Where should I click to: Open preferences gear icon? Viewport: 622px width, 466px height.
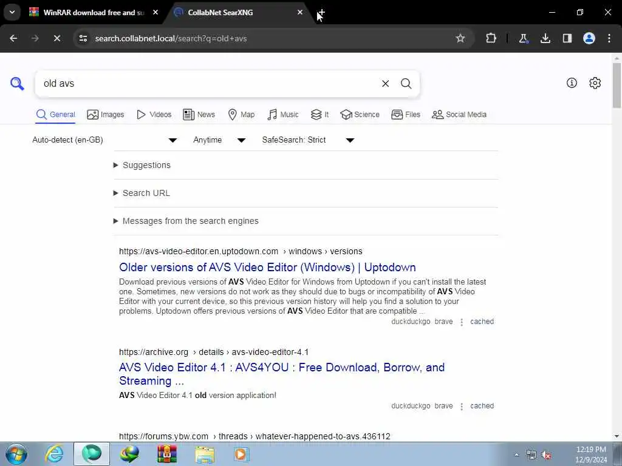(595, 83)
